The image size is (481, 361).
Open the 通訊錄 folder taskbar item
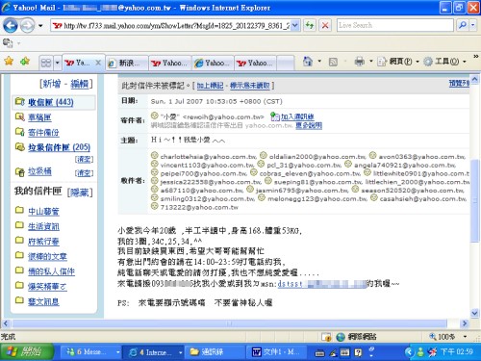[215, 352]
